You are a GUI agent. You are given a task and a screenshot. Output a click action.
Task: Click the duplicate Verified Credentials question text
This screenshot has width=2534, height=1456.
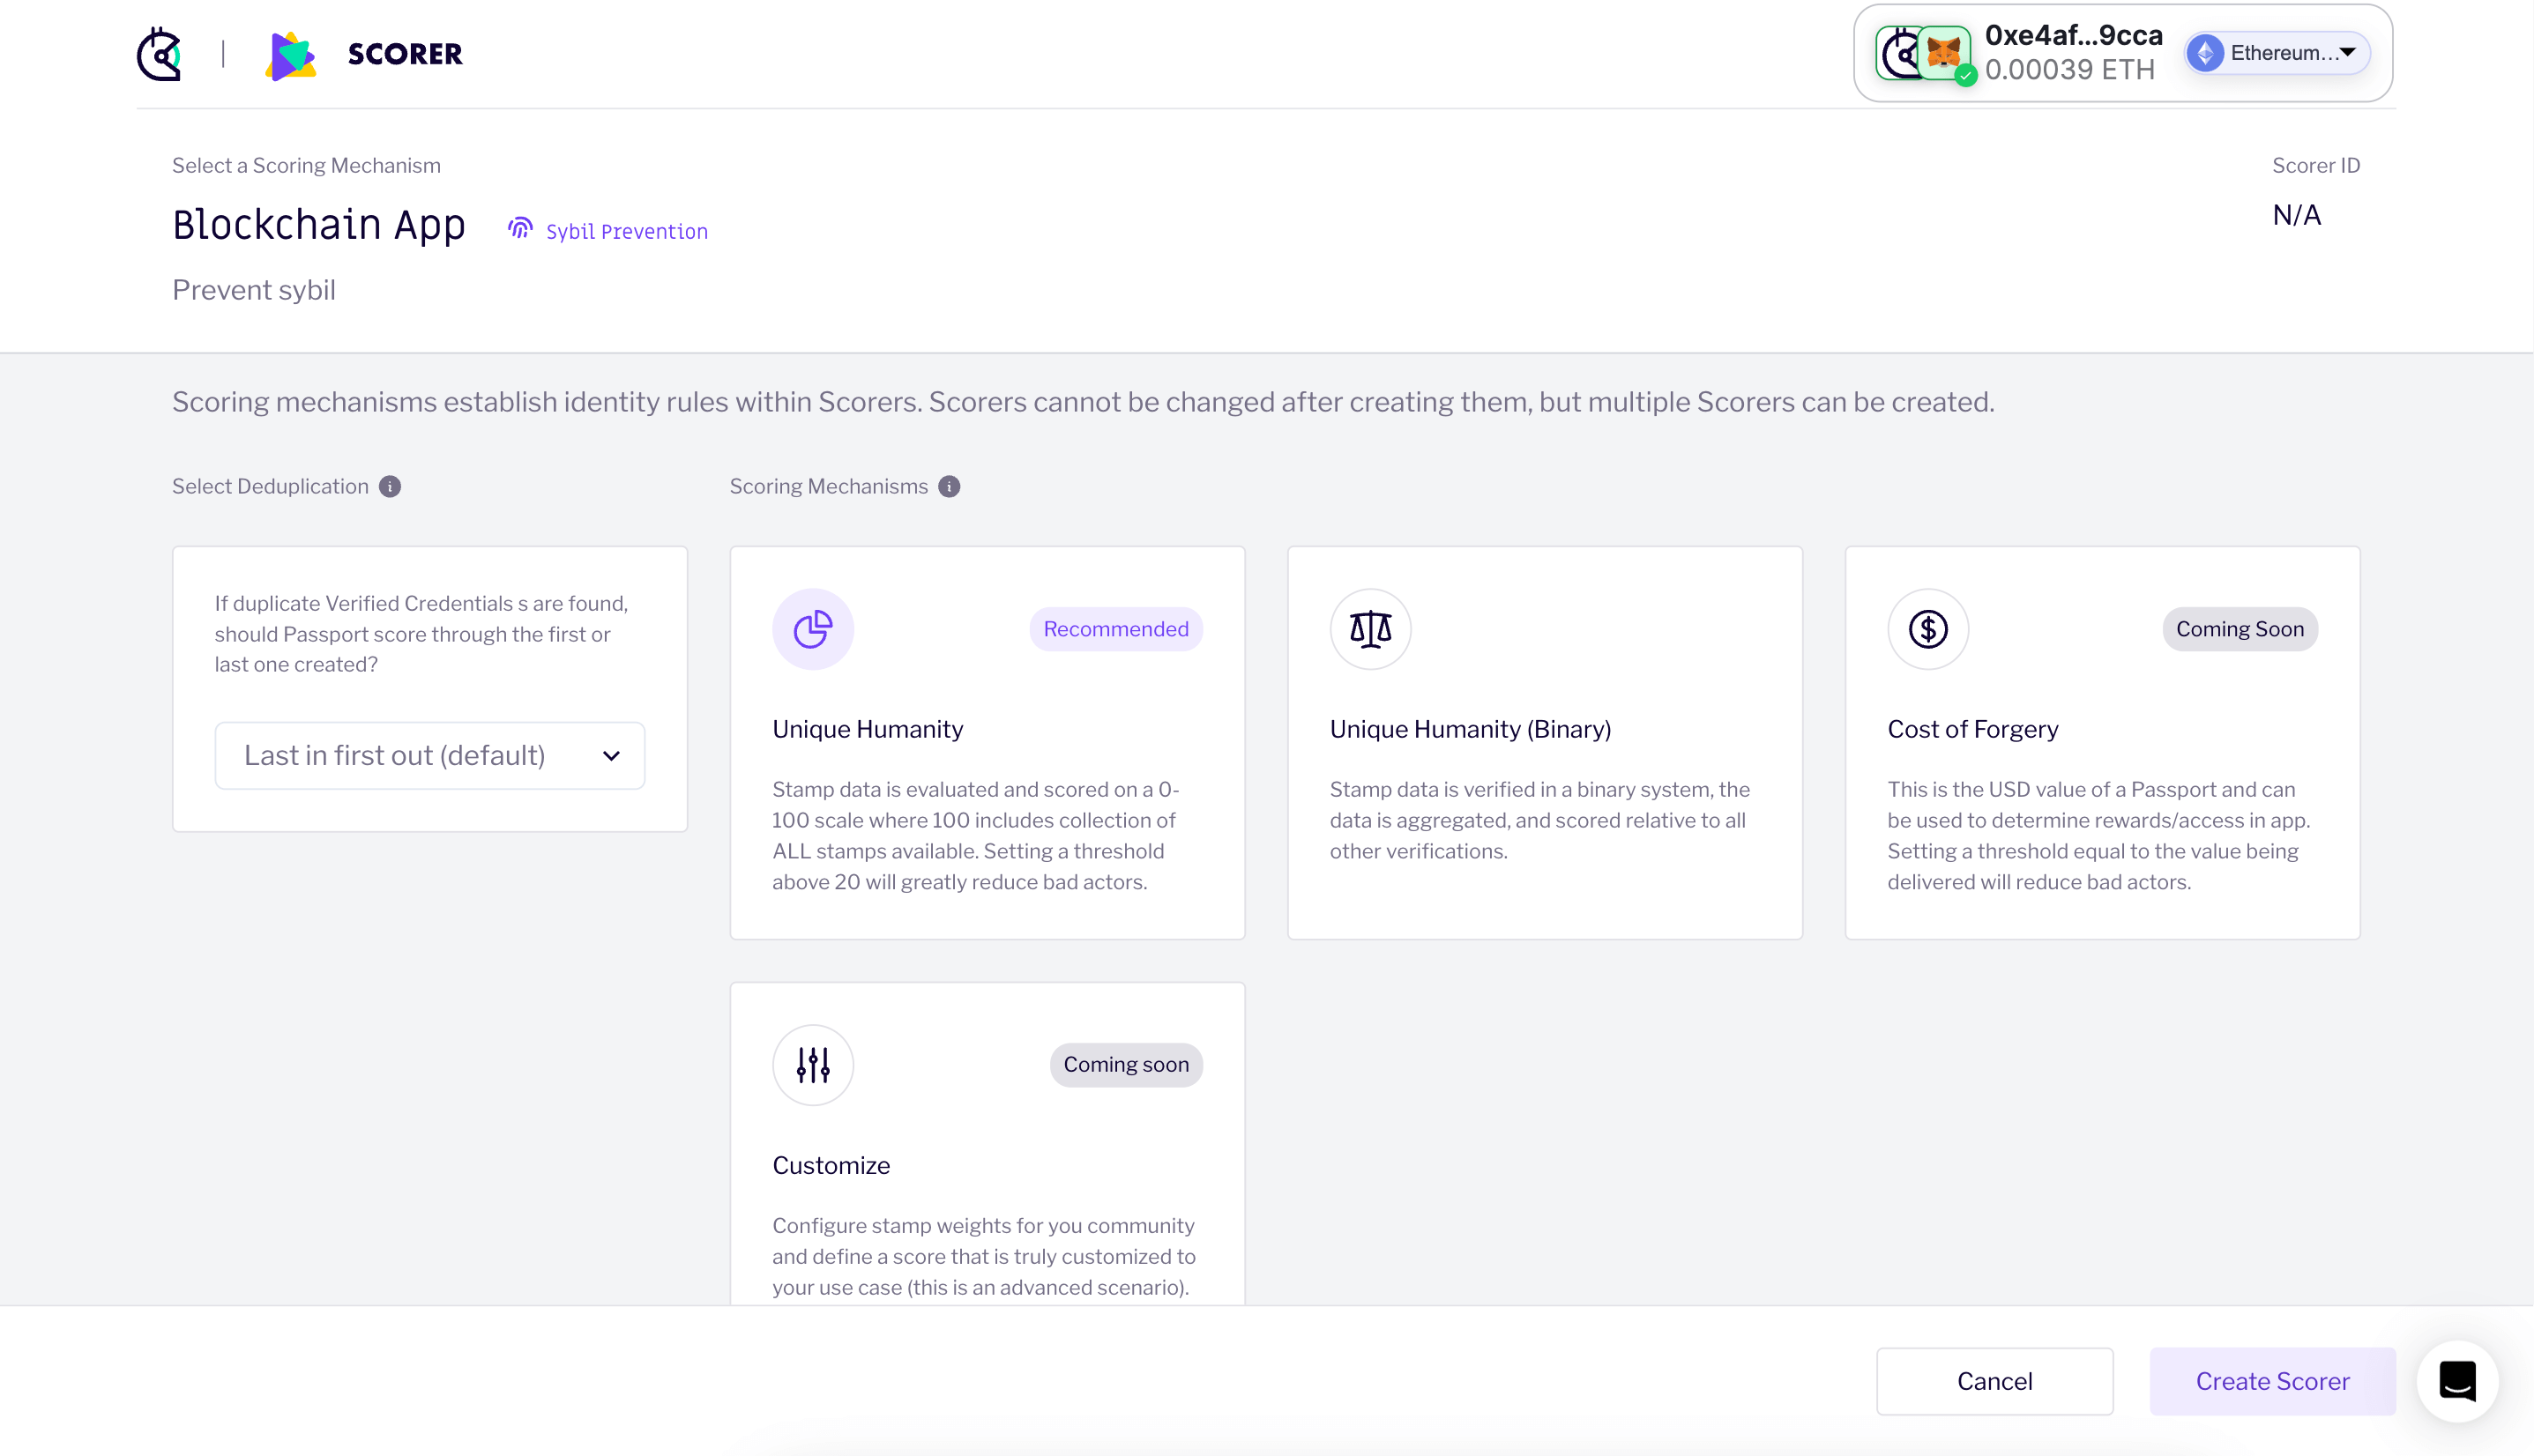[421, 634]
